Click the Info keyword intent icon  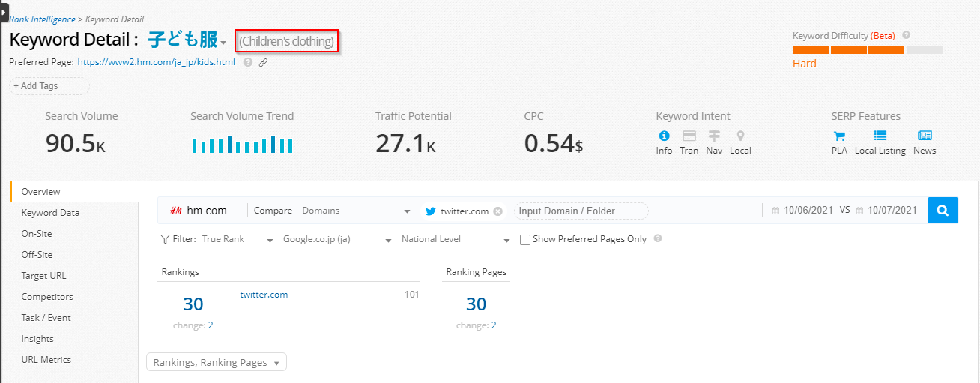664,136
